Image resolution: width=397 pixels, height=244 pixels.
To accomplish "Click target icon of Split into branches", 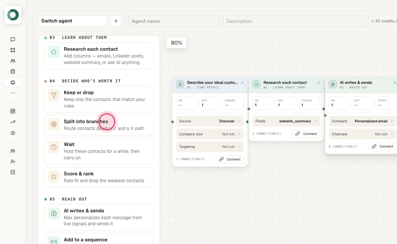I will click(54, 124).
